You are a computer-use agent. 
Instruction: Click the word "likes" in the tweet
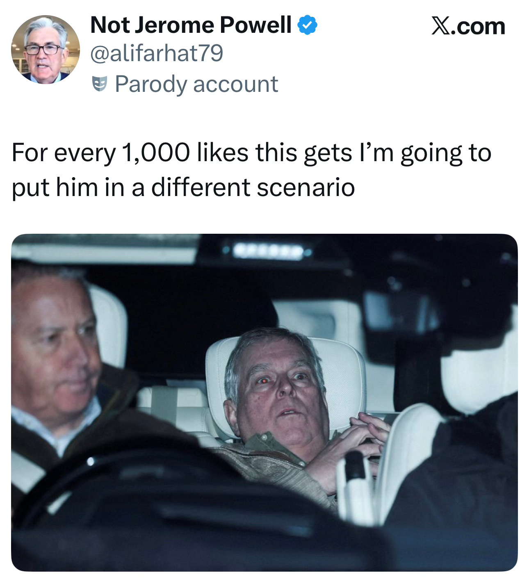coord(223,152)
